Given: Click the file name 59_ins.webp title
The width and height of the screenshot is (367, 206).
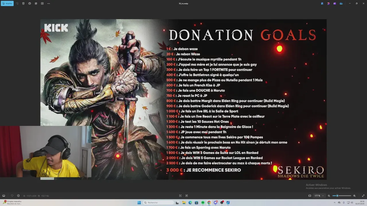Looking at the screenshot, I should coord(183,3).
